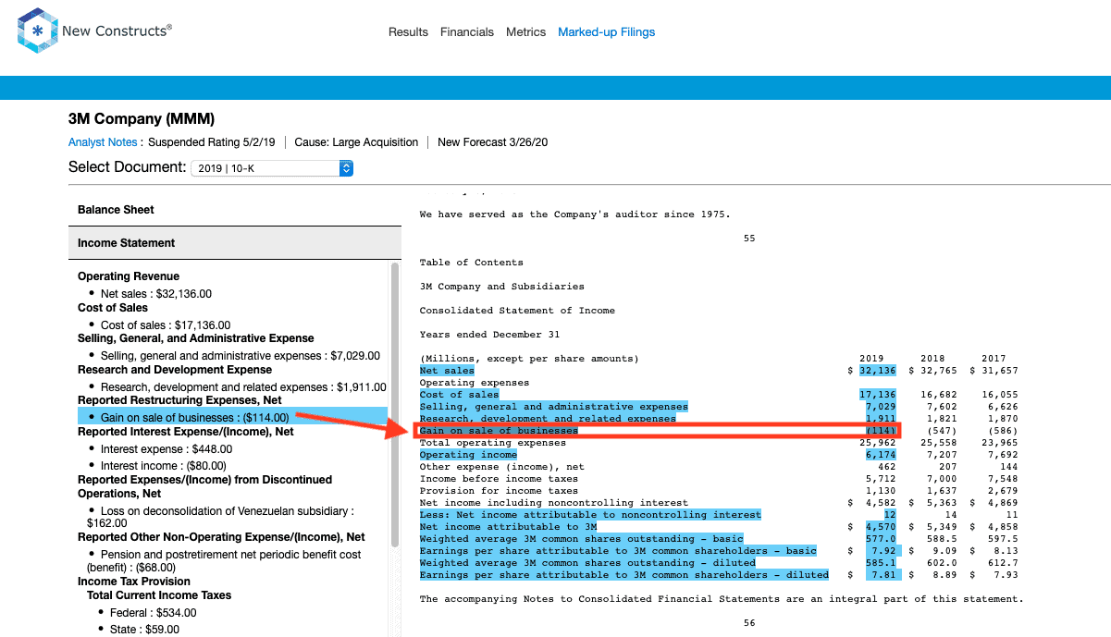Click the highlighted 'Net sales' line in the filing
This screenshot has height=637, width=1111.
(447, 371)
